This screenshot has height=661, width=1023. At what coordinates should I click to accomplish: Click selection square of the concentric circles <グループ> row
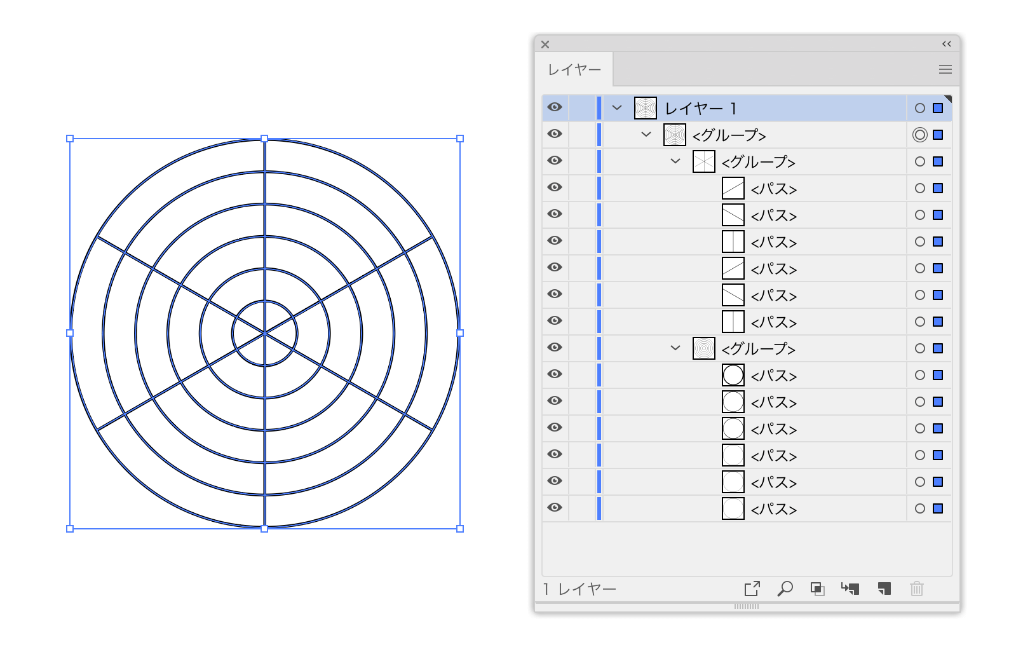938,348
